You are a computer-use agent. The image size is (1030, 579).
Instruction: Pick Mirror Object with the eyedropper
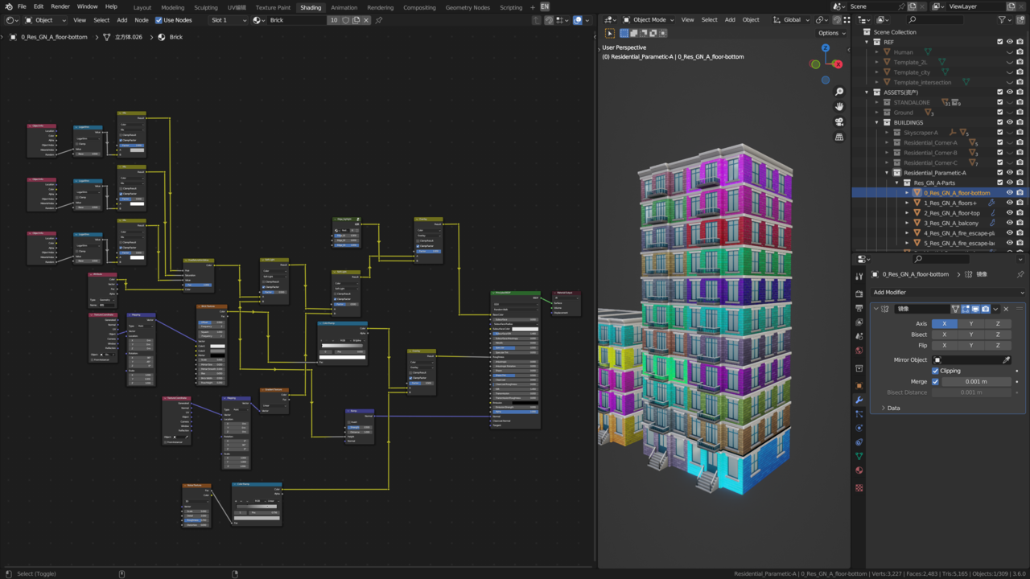tap(1006, 360)
